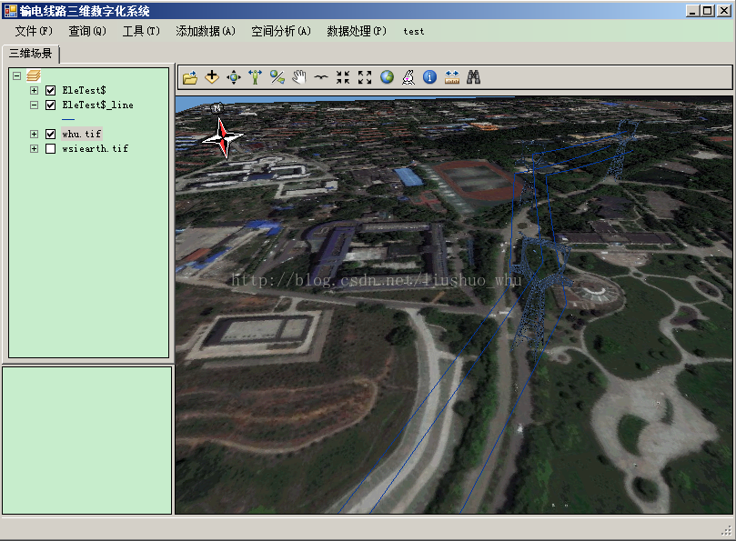
Task: Close the 输电线路三维数字化系统 window
Action: (x=724, y=11)
